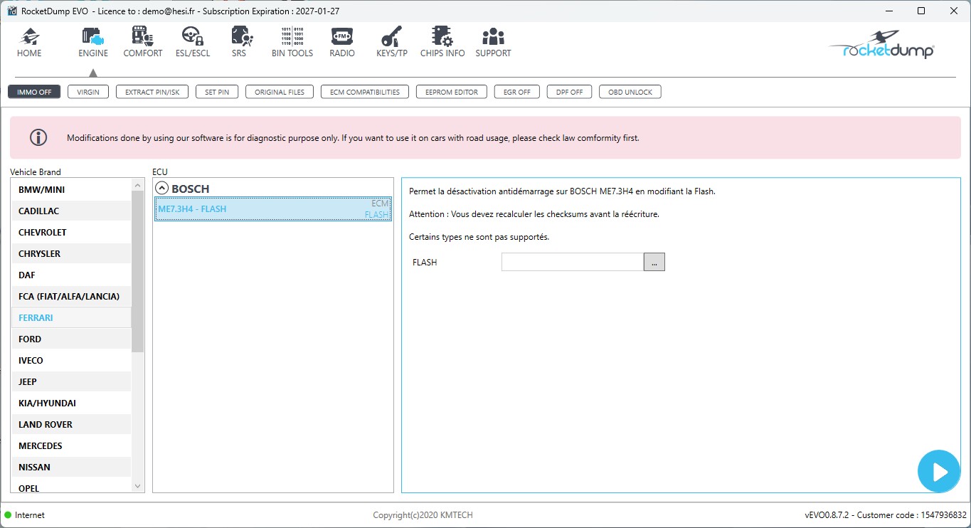Click the rocketdump logo
971x528 pixels.
882,46
